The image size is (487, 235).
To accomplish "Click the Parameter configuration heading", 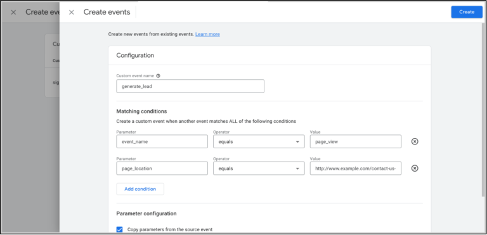I will (146, 213).
